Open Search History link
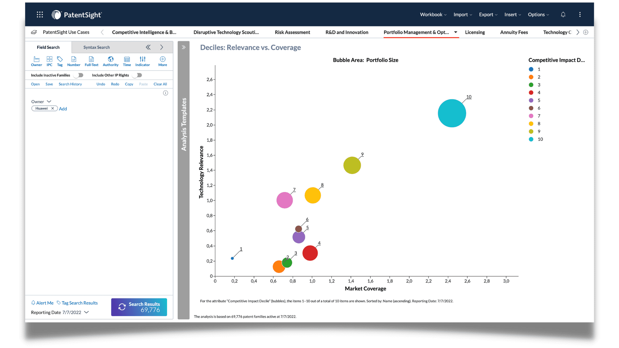The image size is (619, 348). tap(70, 84)
